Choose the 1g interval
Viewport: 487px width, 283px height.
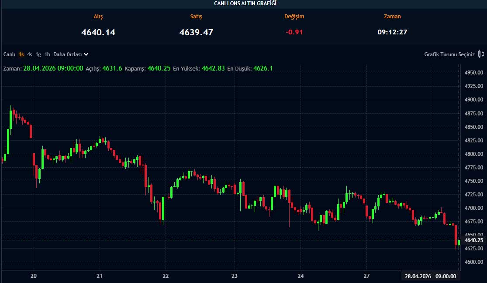pos(38,54)
